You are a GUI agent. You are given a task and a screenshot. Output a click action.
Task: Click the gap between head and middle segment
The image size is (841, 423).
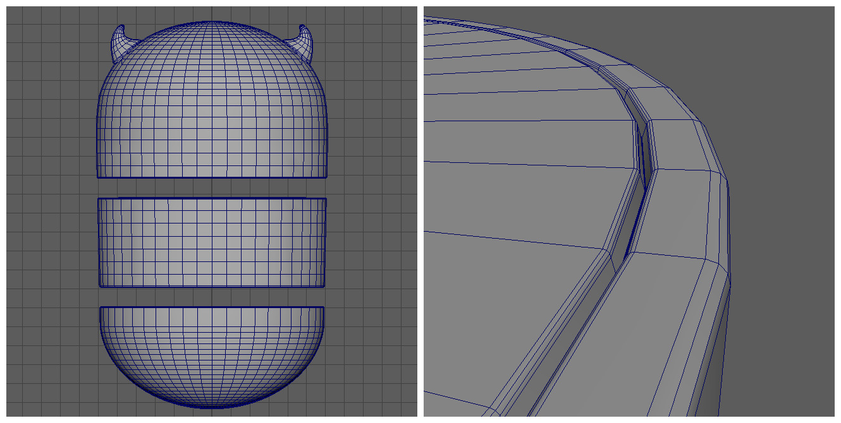pyautogui.click(x=212, y=188)
